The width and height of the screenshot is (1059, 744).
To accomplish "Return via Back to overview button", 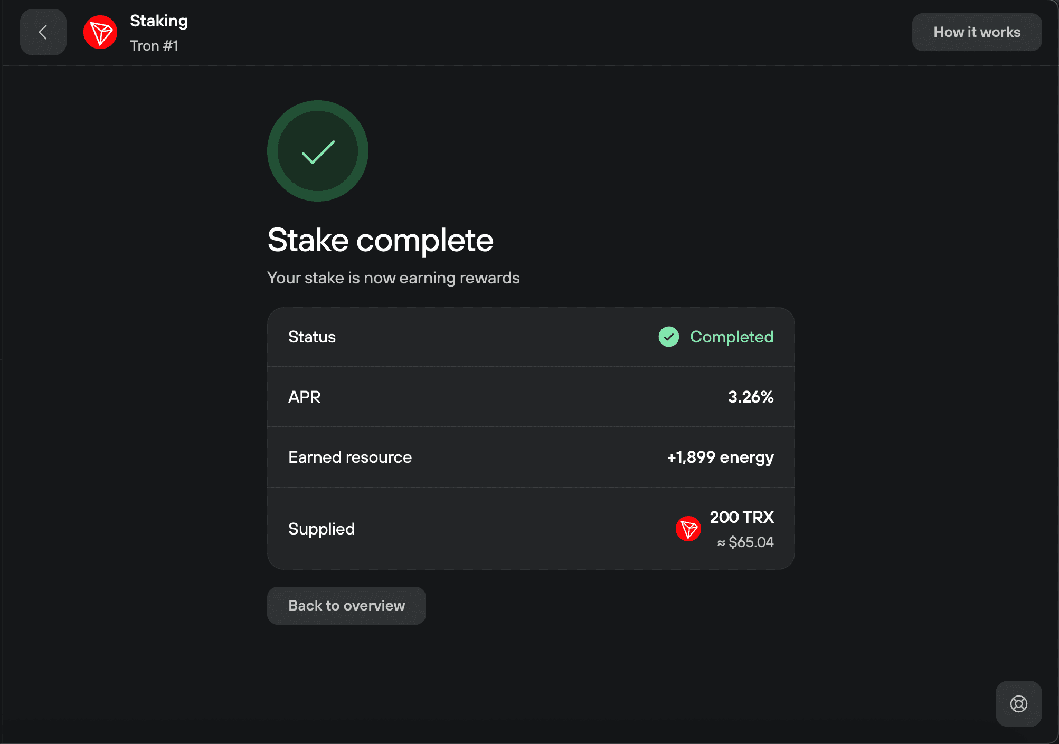I will coord(346,606).
